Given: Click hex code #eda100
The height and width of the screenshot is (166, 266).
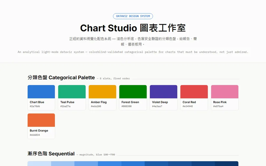Looking at the screenshot, I should click(96, 106).
